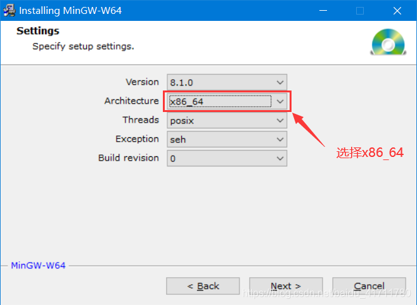This screenshot has height=305, width=417.
Task: Open the Exception dropdown showing seh
Action: 227,139
